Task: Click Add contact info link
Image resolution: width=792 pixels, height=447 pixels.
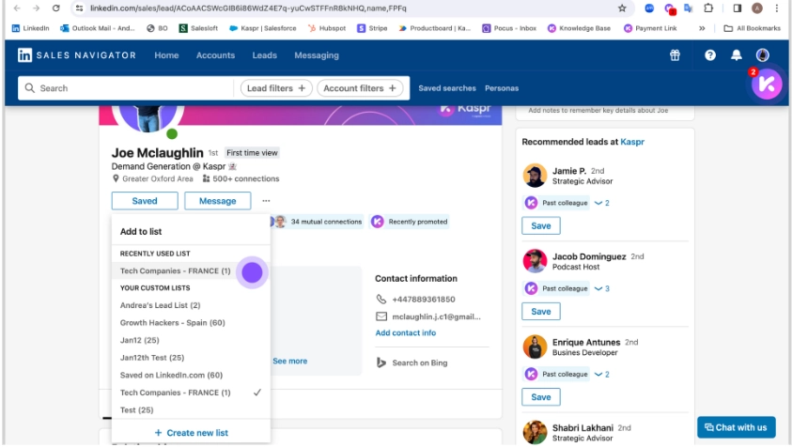Action: [x=406, y=332]
